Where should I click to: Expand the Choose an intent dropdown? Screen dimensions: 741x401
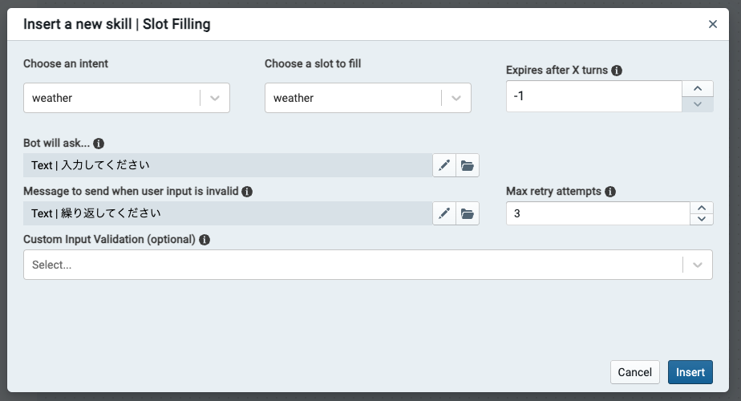(215, 98)
